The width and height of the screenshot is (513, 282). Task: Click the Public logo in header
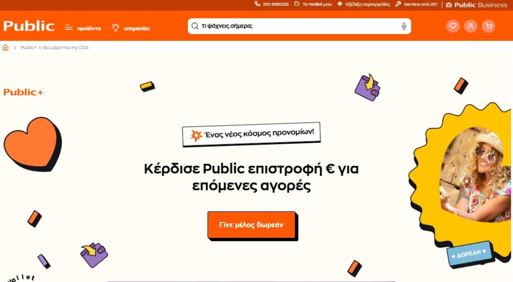tap(29, 26)
